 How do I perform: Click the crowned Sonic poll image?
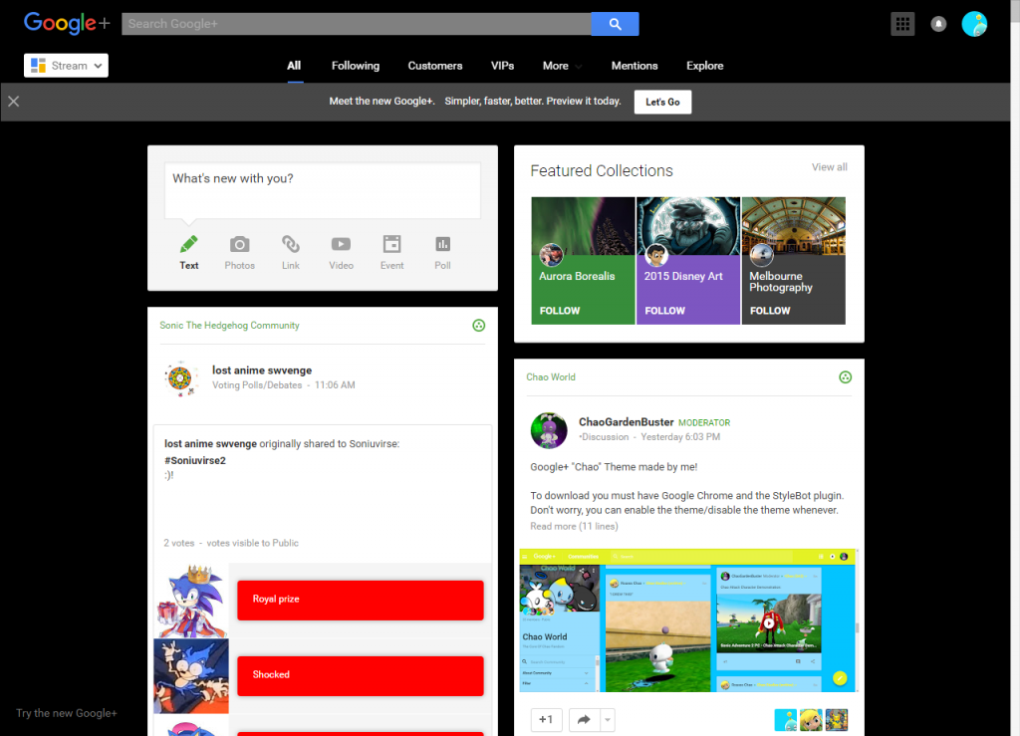[x=191, y=601]
